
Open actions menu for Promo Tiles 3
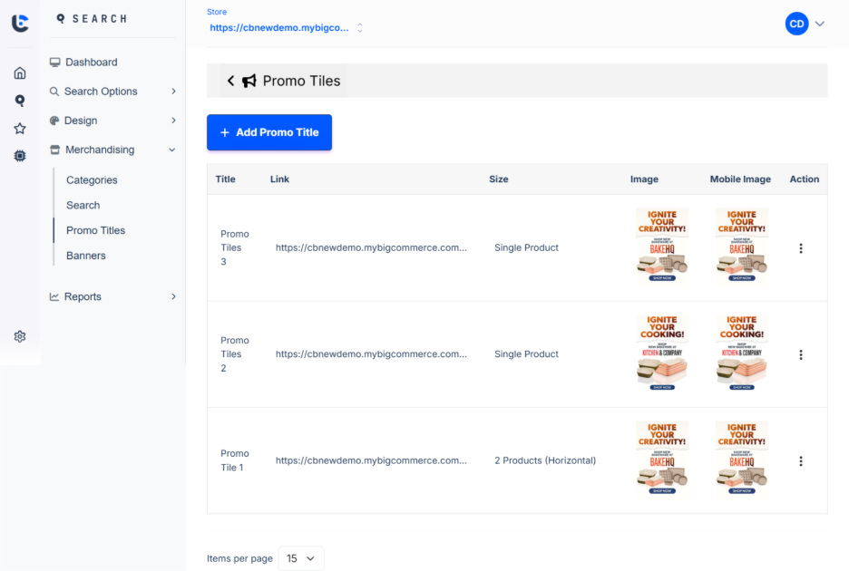click(800, 248)
